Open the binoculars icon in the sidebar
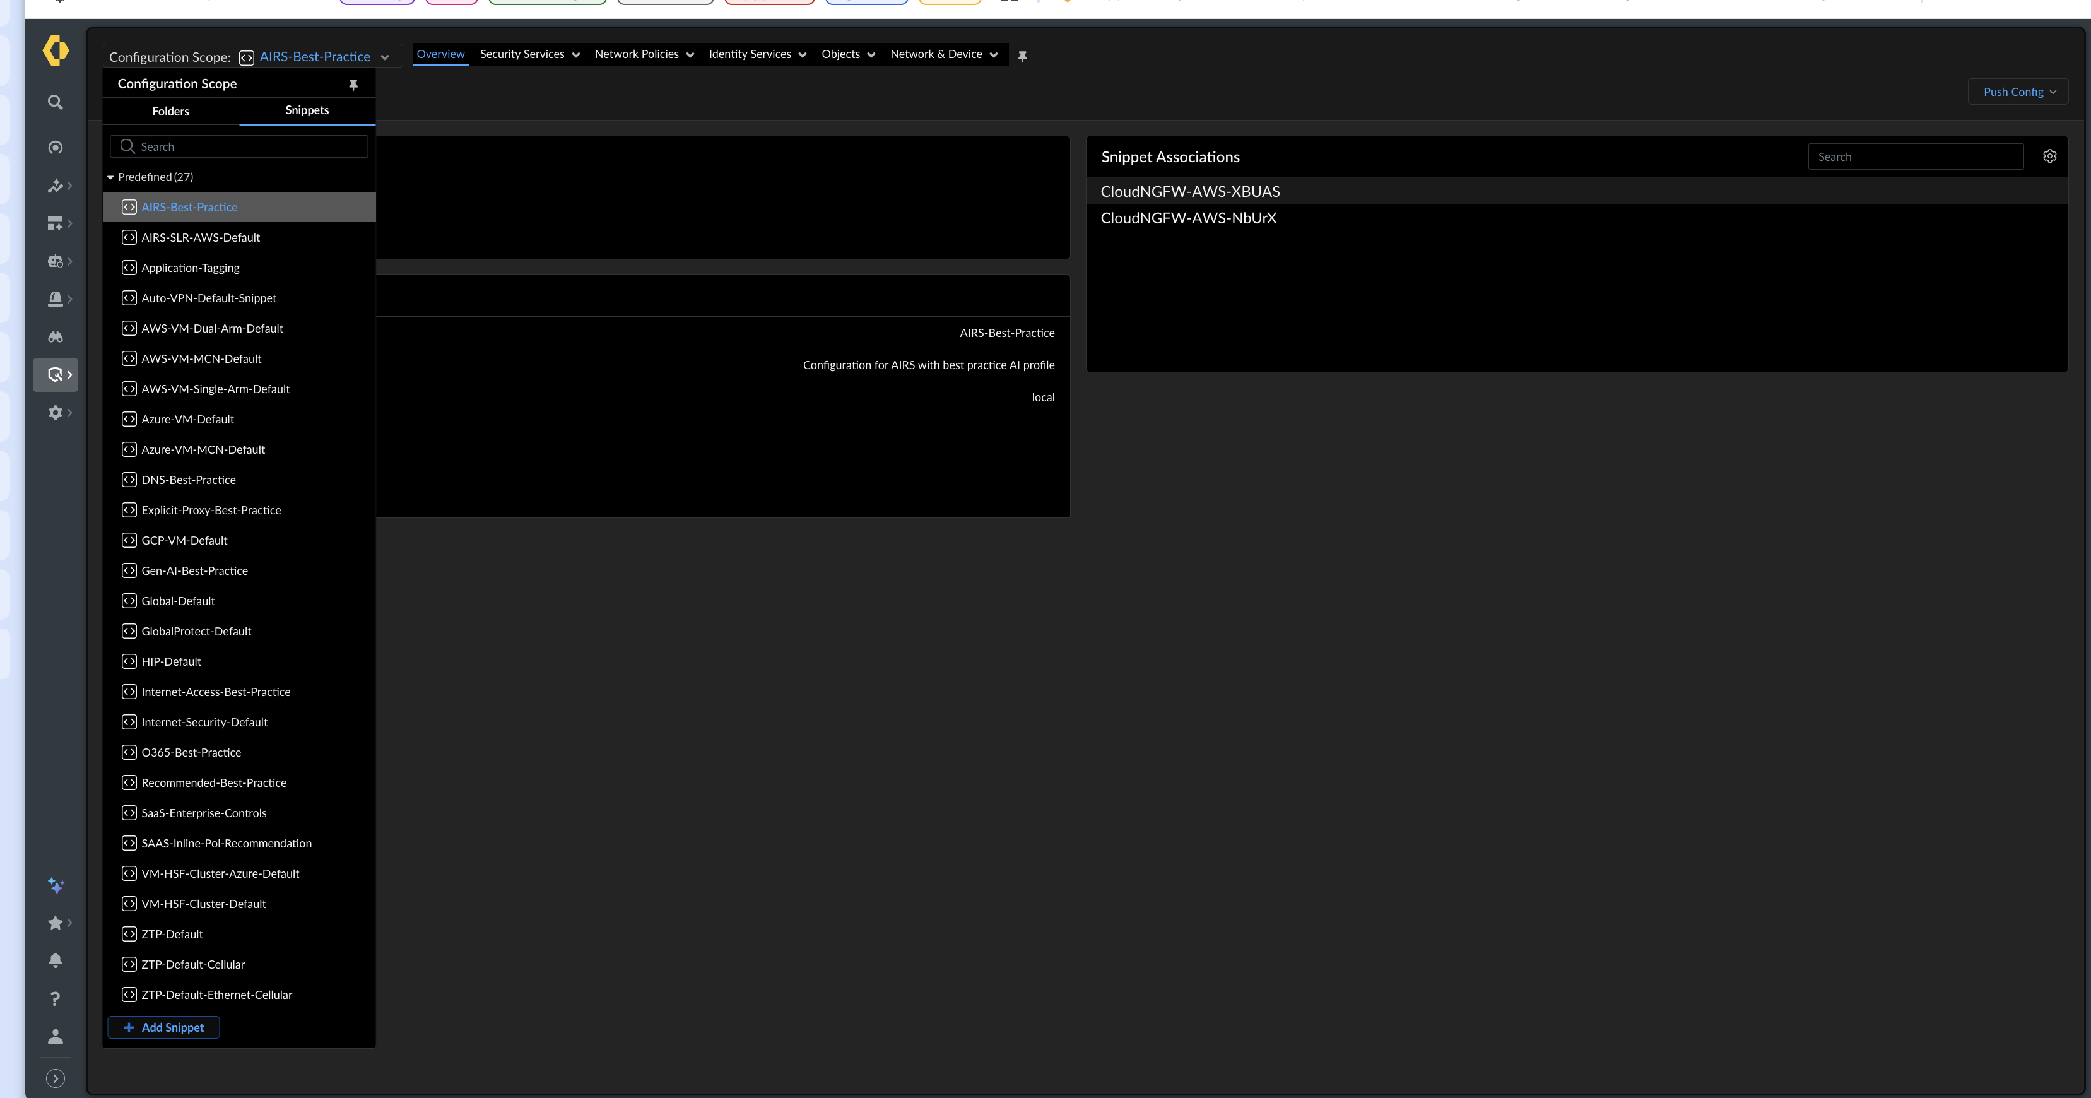2091x1098 pixels. pos(55,337)
